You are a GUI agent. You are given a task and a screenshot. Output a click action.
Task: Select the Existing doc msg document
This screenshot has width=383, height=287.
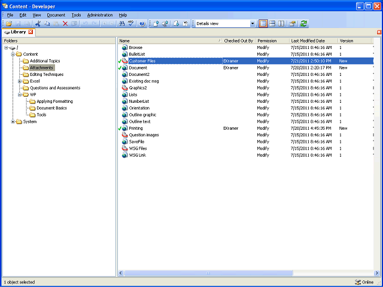coord(144,81)
